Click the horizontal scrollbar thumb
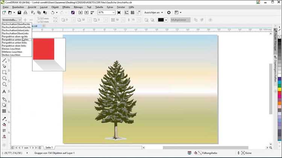The width and height of the screenshot is (282, 158). (x=205, y=147)
